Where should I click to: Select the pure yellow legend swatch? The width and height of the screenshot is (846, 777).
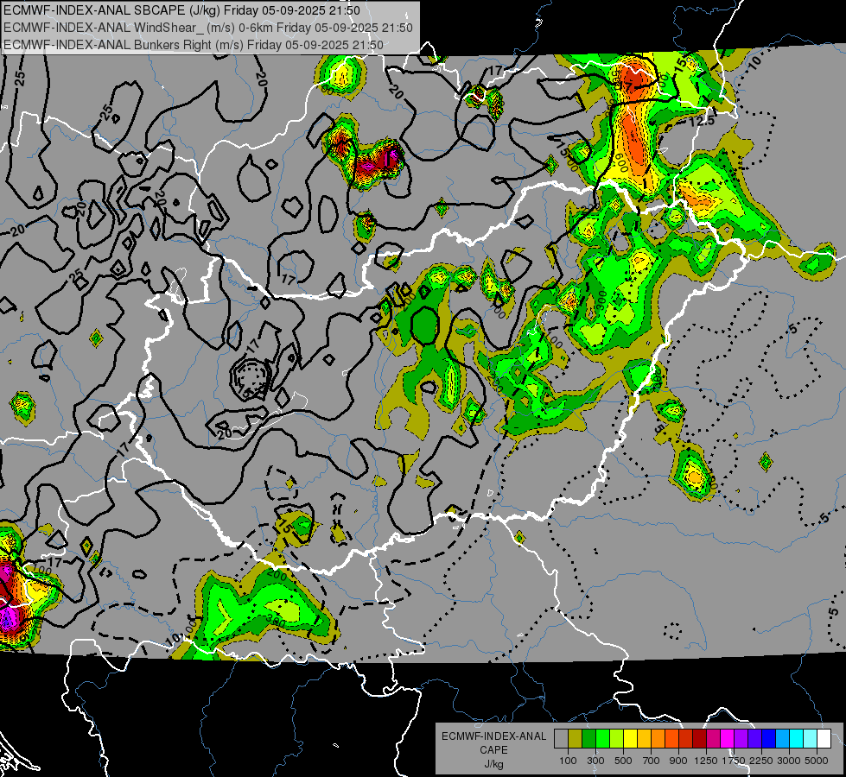coord(630,738)
